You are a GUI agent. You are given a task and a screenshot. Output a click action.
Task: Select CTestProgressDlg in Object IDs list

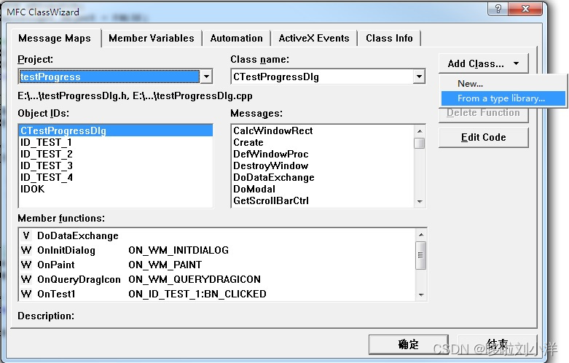[115, 130]
